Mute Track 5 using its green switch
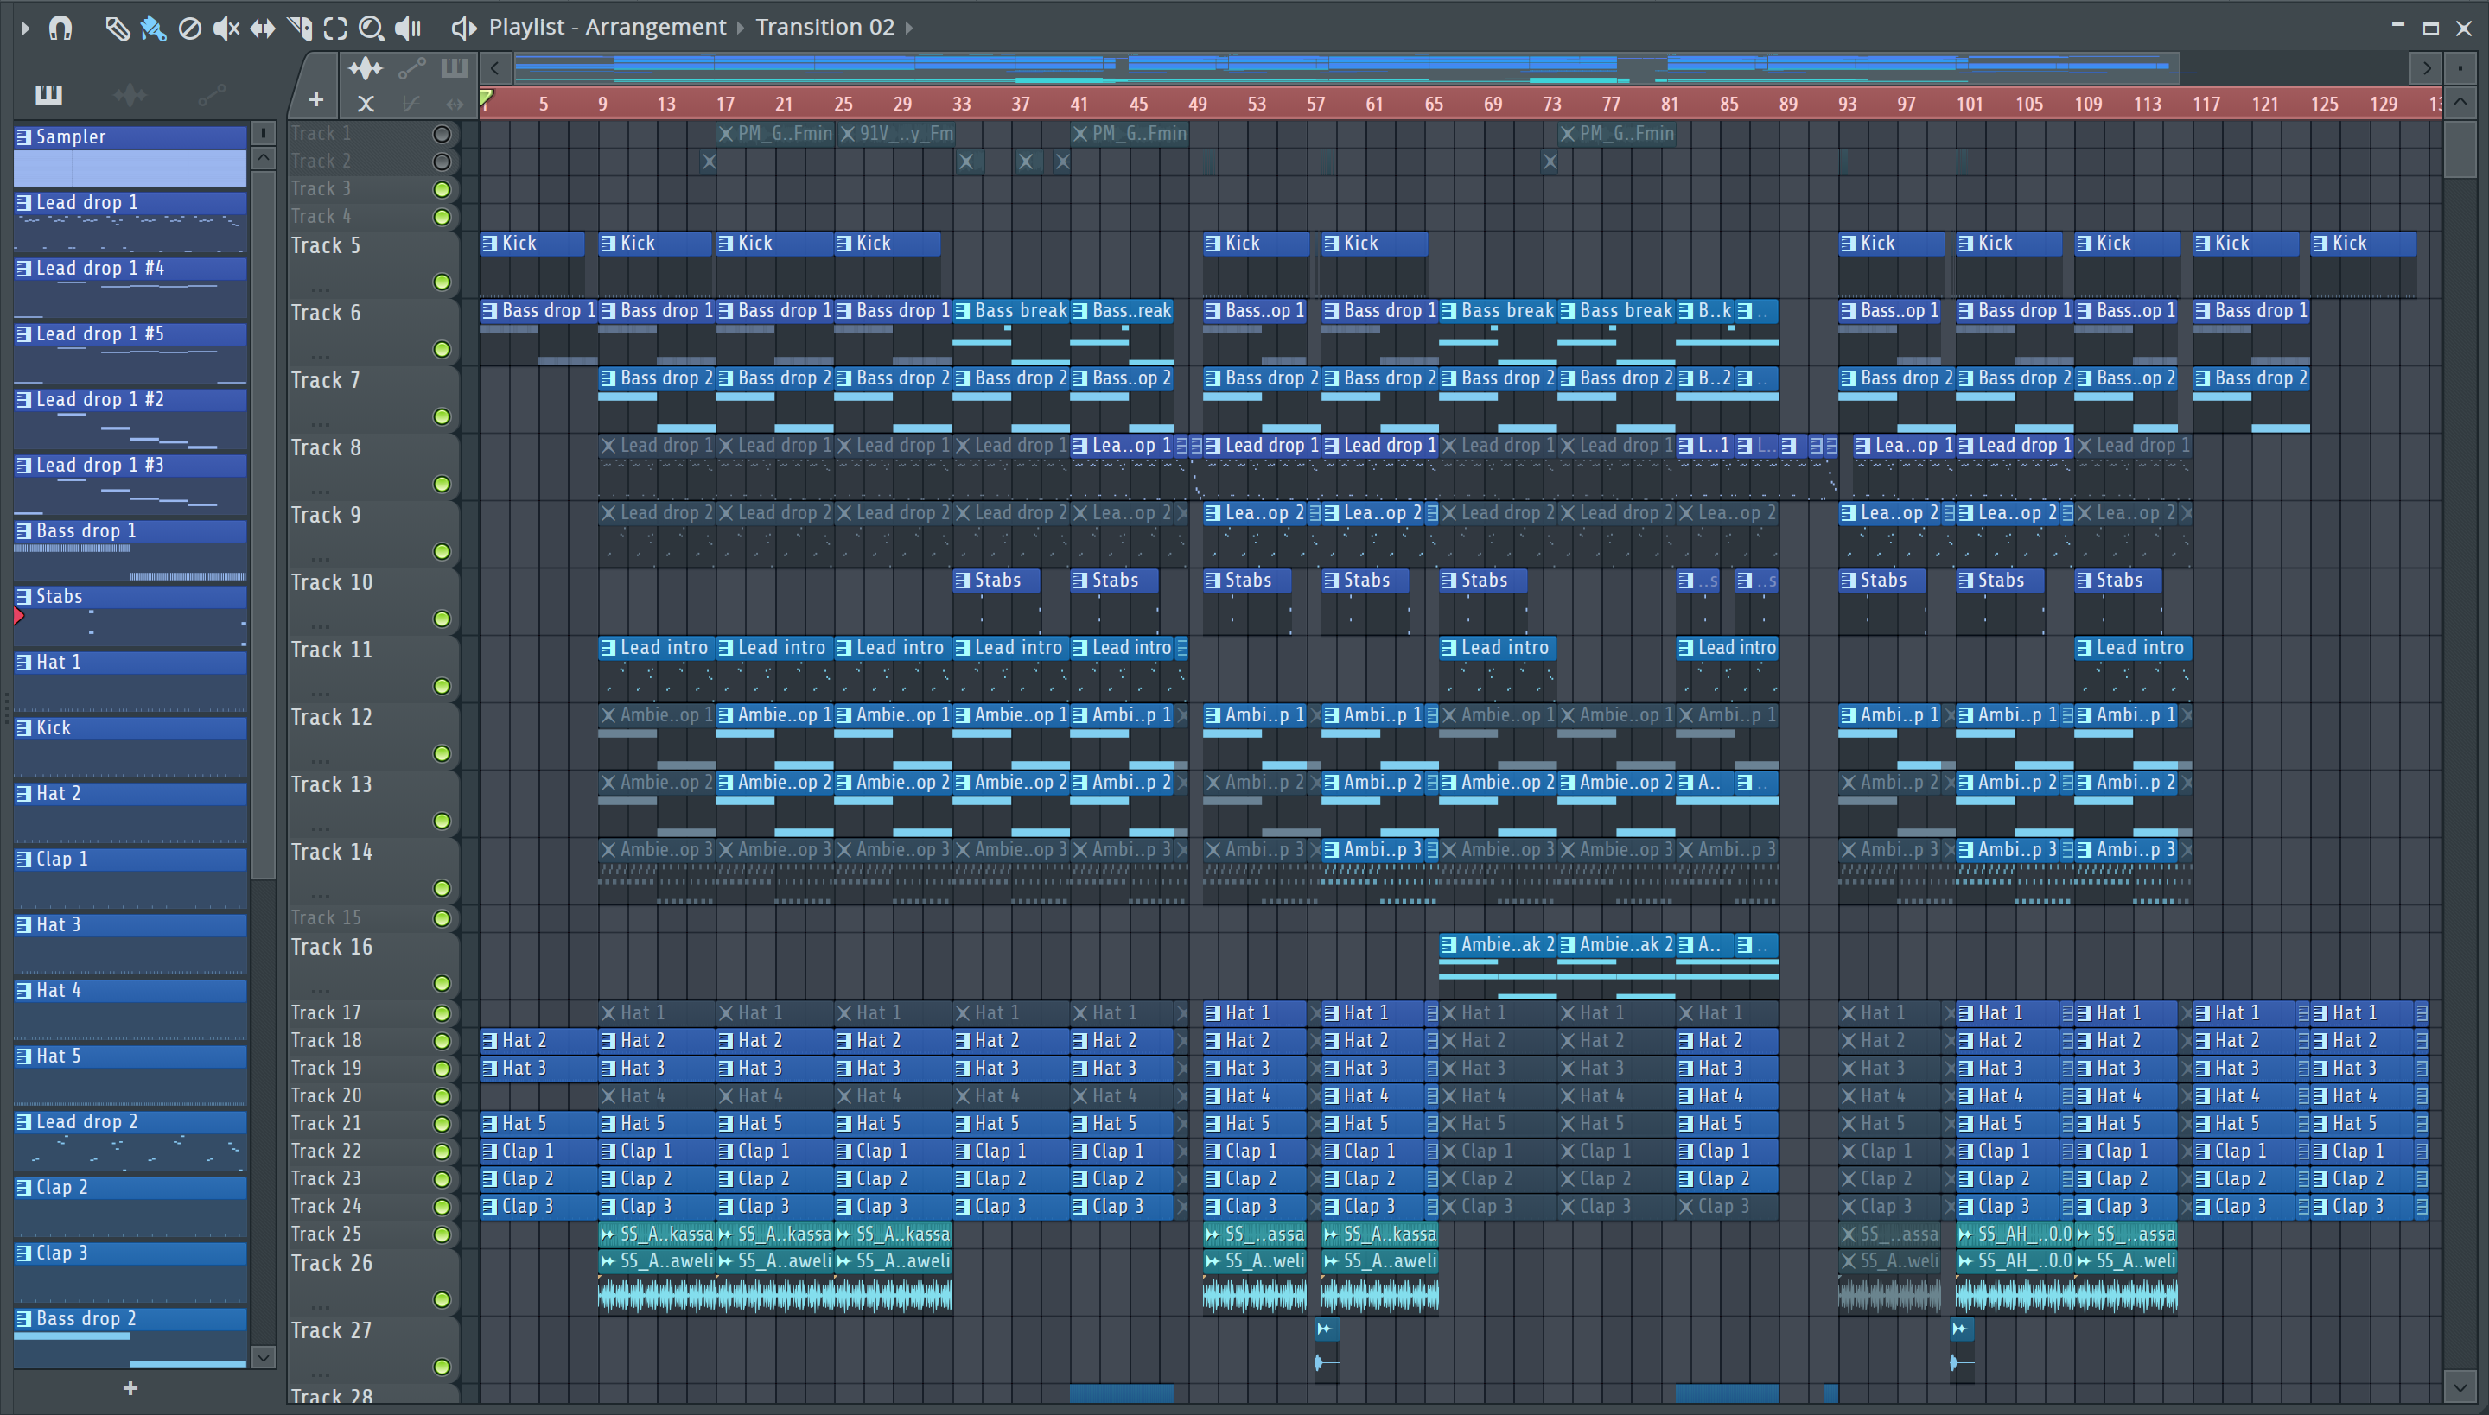Viewport: 2489px width, 1415px height. pyautogui.click(x=442, y=282)
